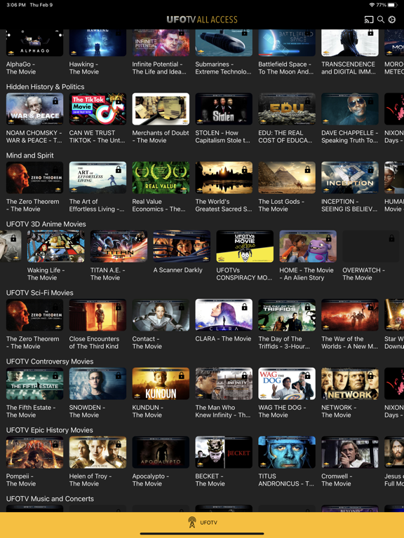Tap lock icon on CLARA thumbnail
This screenshot has width=404, height=538.
point(244,307)
